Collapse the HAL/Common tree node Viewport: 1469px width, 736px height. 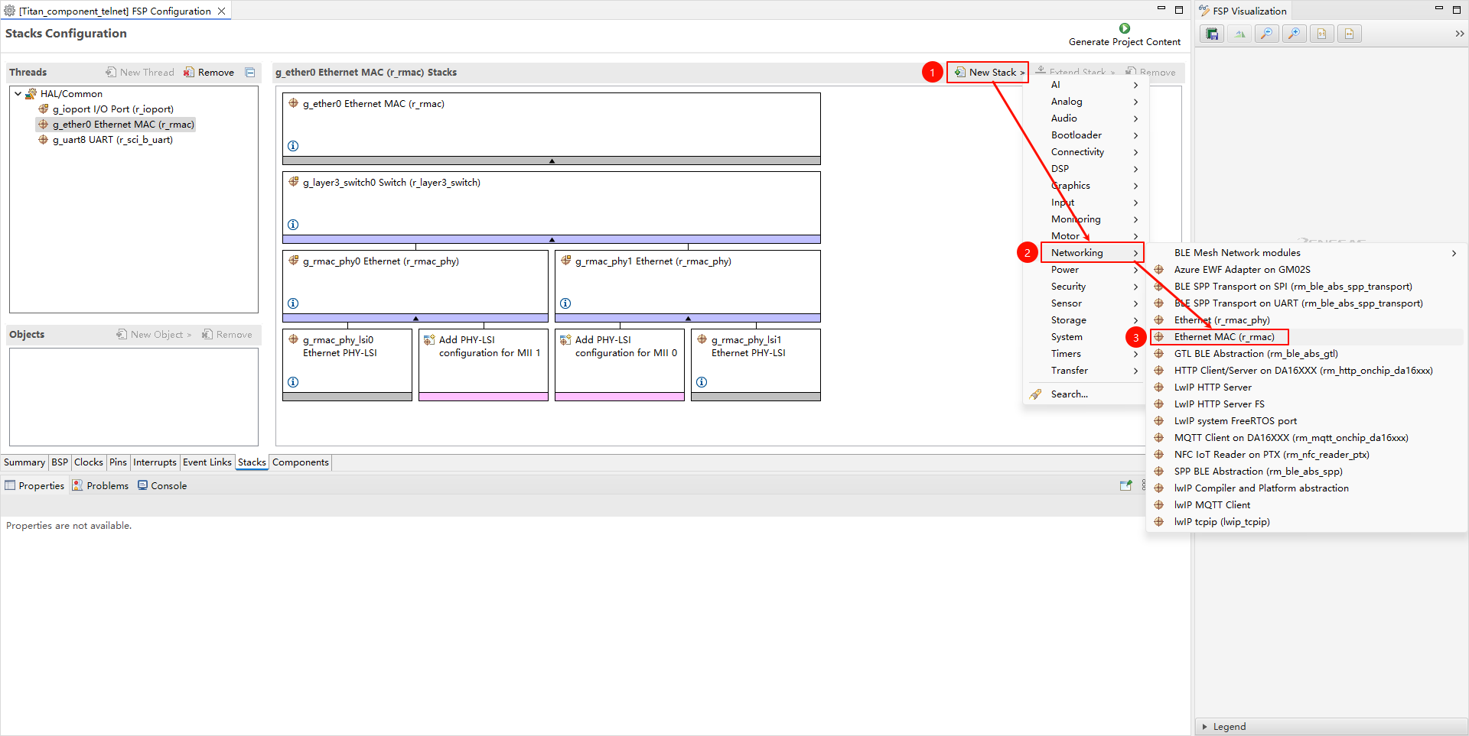click(x=18, y=94)
